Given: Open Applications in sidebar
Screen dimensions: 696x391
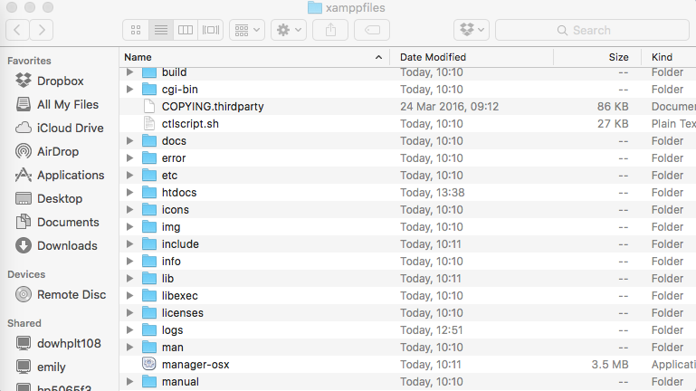Looking at the screenshot, I should point(60,175).
